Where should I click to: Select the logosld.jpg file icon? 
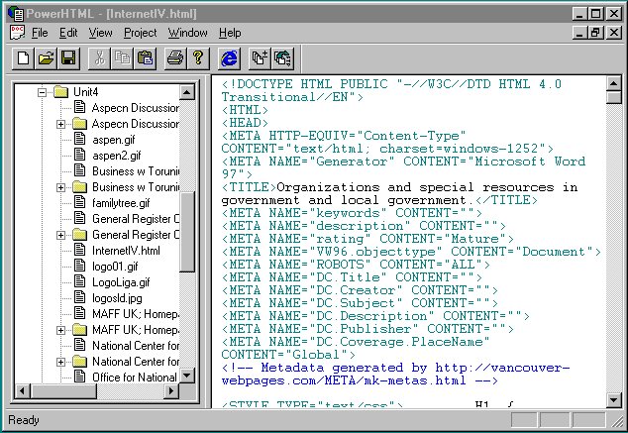(80, 297)
